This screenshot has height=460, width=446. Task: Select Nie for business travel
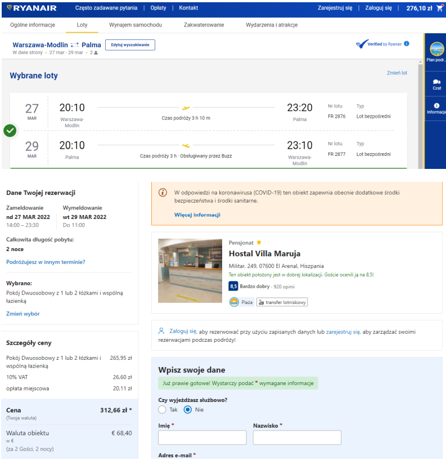pos(187,409)
